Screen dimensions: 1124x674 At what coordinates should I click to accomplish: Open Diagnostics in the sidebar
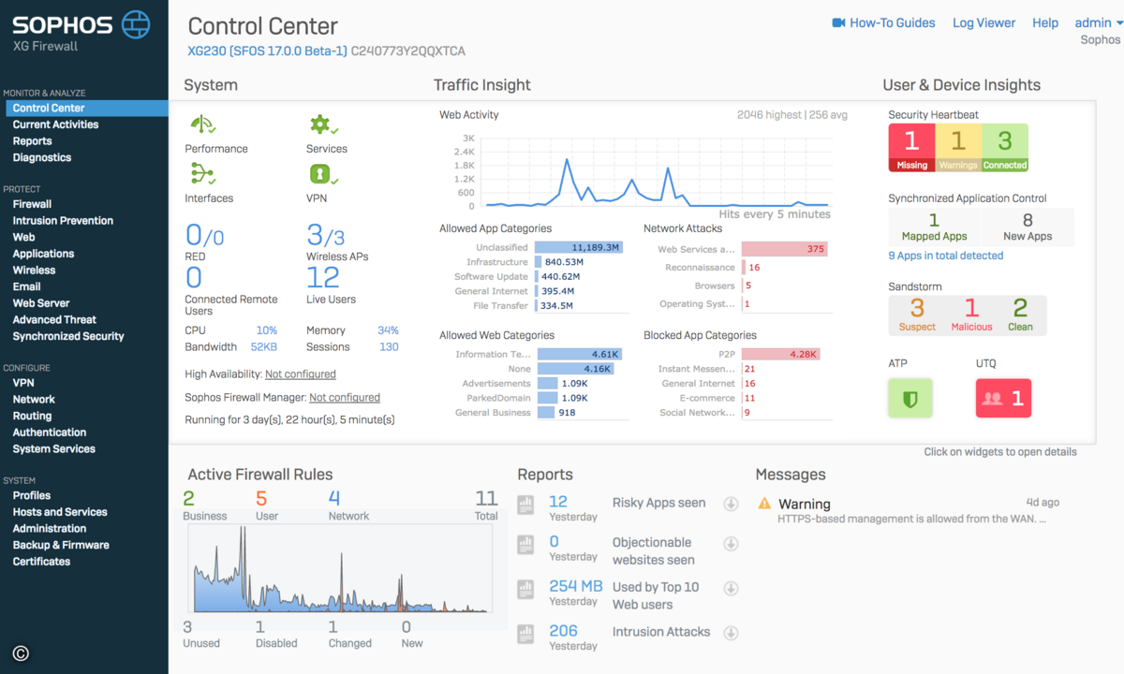click(41, 158)
